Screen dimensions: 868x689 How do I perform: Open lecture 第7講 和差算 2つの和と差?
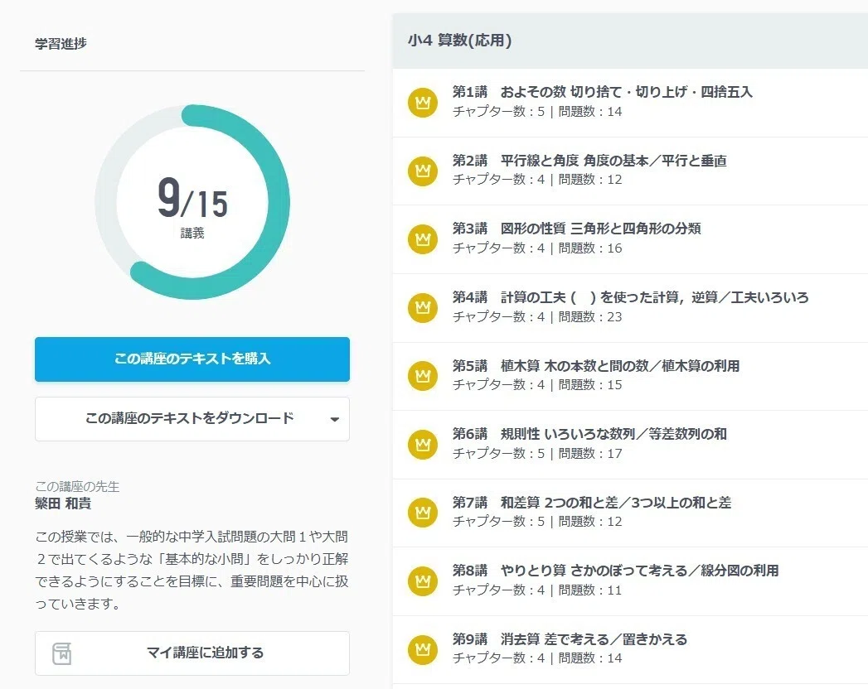pos(630,513)
